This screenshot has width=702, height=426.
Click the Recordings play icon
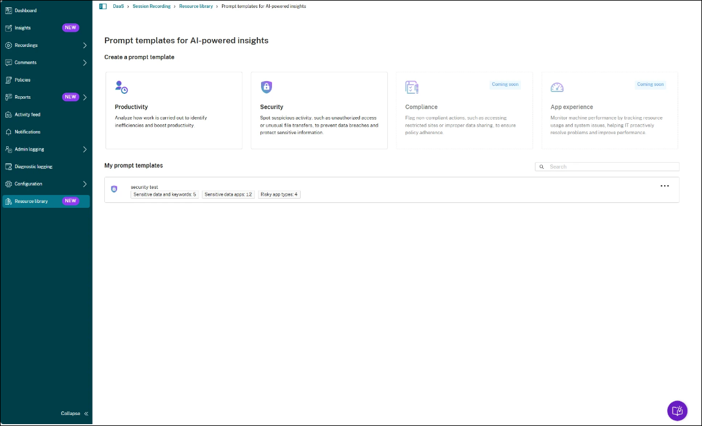8,45
